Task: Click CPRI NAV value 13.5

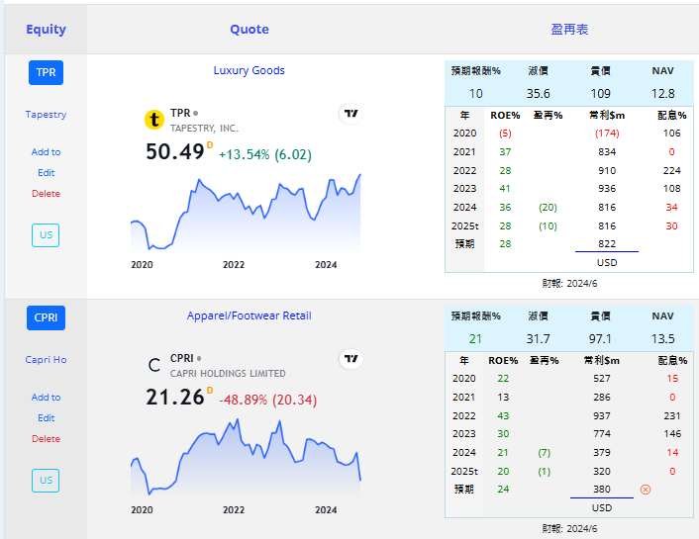Action: [x=663, y=339]
